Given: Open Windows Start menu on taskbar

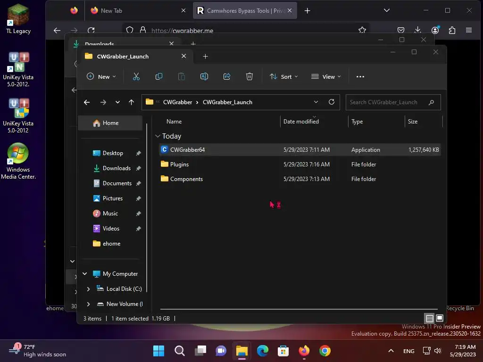Looking at the screenshot, I should [x=158, y=351].
